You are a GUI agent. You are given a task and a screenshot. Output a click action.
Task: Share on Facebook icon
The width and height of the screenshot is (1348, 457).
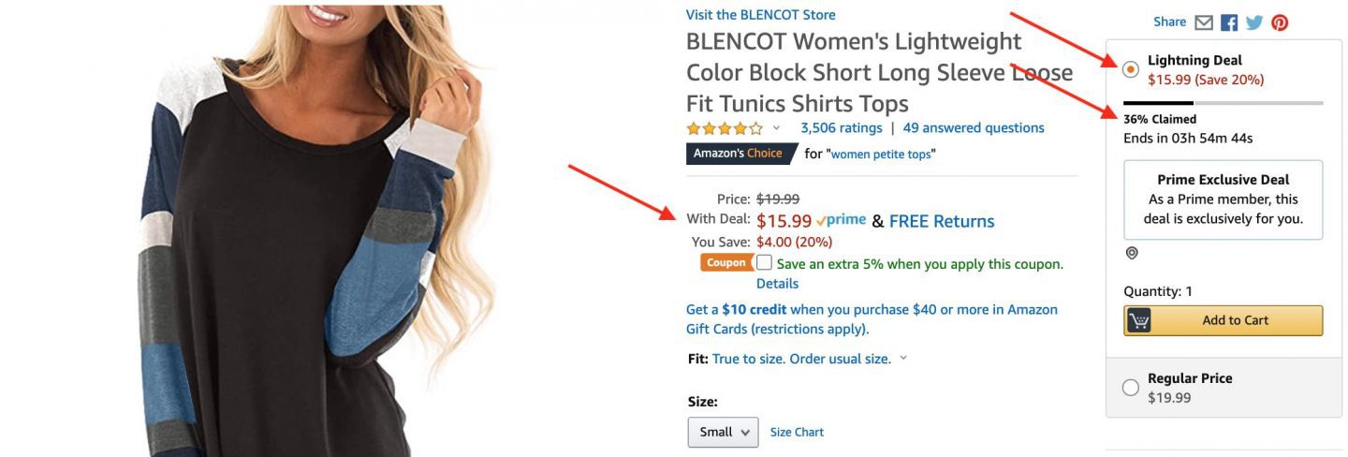[1229, 22]
